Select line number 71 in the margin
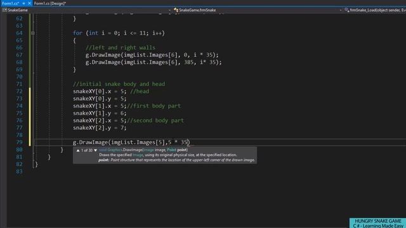 (19, 84)
